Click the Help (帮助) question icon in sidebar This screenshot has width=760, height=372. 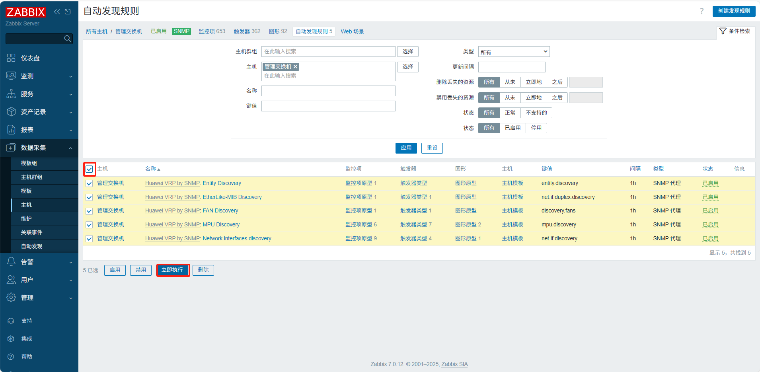click(11, 356)
